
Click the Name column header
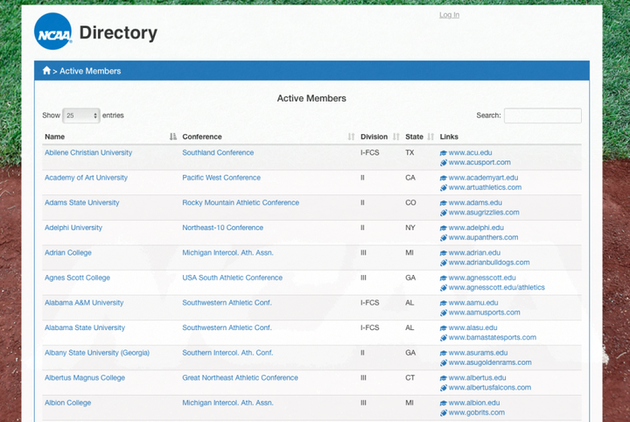point(54,137)
